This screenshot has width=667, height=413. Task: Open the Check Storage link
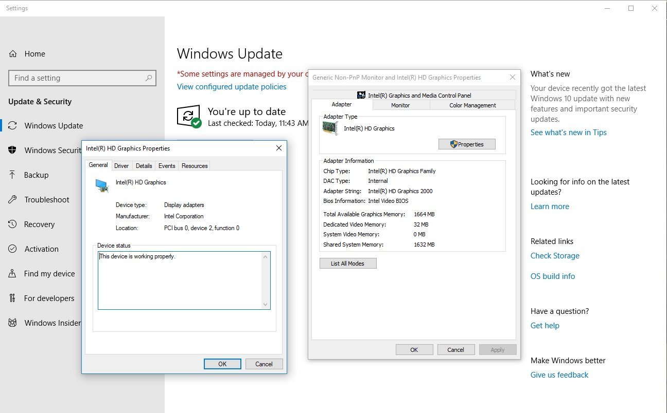point(555,256)
